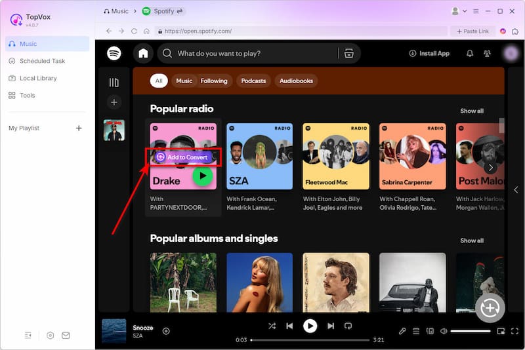Open the playback queue icon

416,332
